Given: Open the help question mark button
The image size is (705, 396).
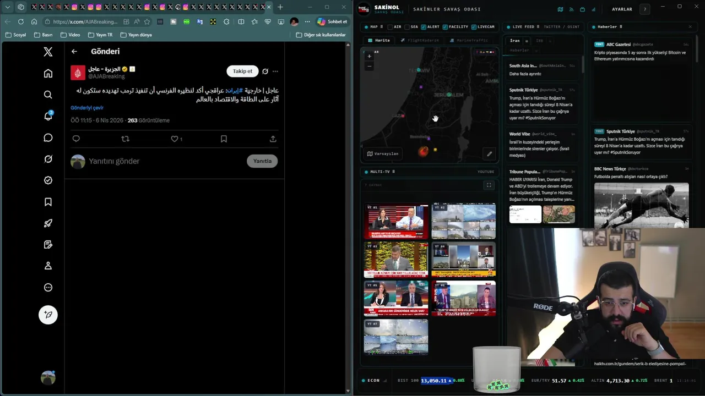Looking at the screenshot, I should pos(645,9).
